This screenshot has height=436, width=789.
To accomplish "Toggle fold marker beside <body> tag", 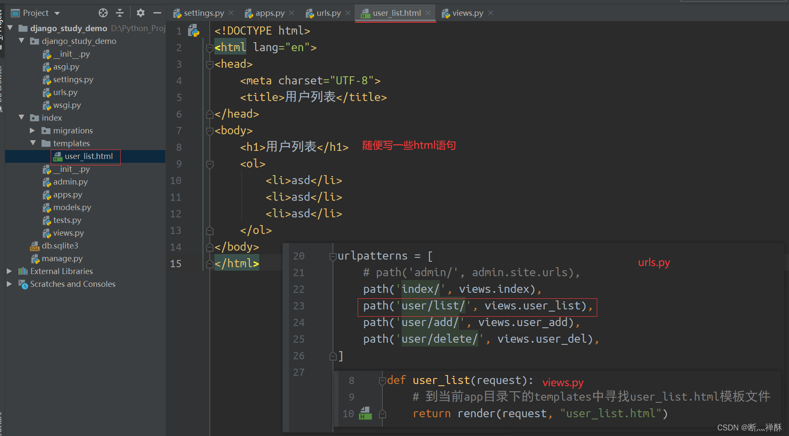I will 209,131.
